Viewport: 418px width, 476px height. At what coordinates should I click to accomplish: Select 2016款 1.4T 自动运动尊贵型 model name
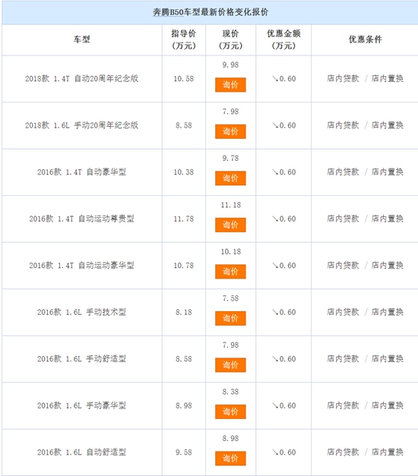81,219
